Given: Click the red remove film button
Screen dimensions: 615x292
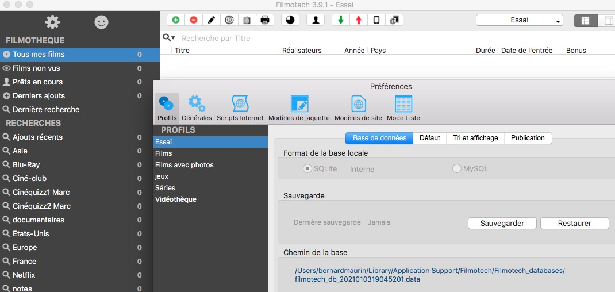Looking at the screenshot, I should point(194,20).
